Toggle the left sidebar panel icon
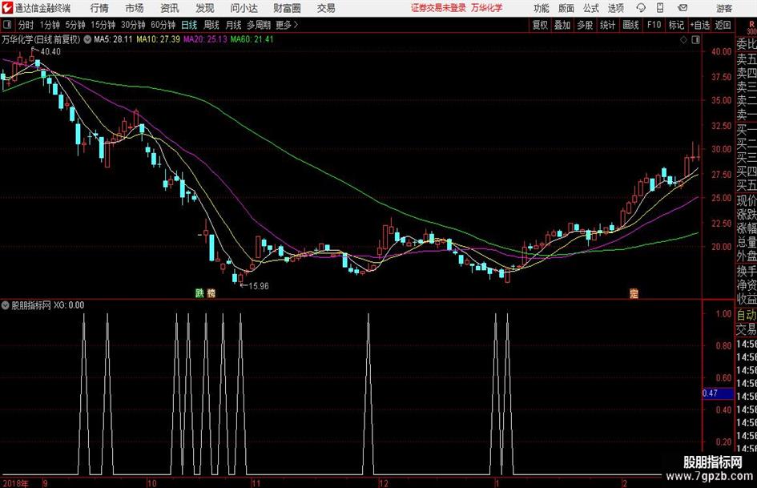Image resolution: width=757 pixels, height=488 pixels. [7, 25]
